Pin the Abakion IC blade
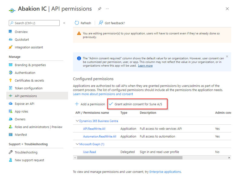The height and width of the screenshot is (177, 248). (100, 9)
